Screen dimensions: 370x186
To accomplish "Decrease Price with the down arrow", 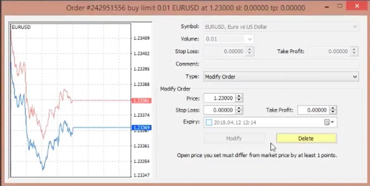I will click(x=239, y=100).
